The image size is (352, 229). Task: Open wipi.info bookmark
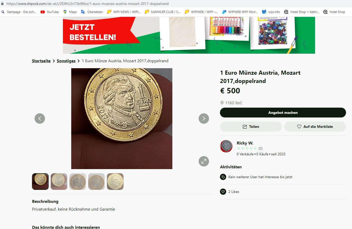[x=271, y=12]
